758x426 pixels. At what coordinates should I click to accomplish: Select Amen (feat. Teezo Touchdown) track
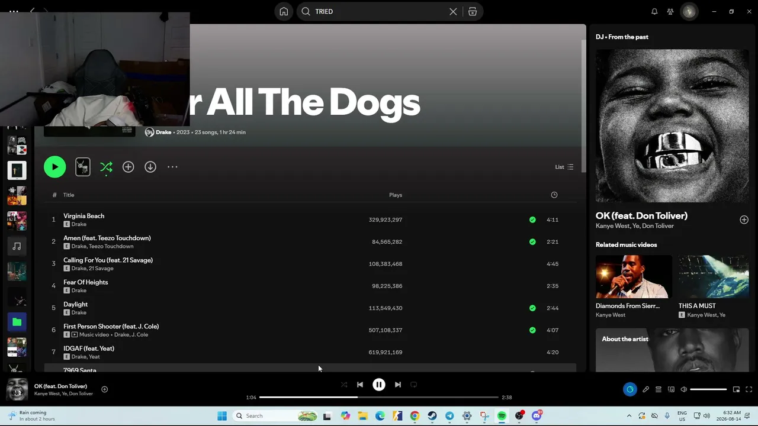310,241
